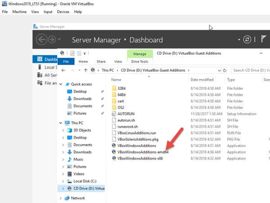The height and width of the screenshot is (203, 270).
Task: Click Server Manager refresh icon
Action: coord(247,40)
